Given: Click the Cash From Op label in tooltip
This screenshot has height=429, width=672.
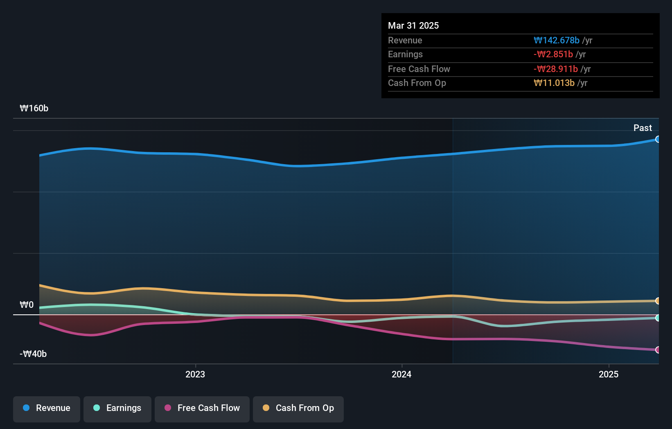Looking at the screenshot, I should (417, 83).
